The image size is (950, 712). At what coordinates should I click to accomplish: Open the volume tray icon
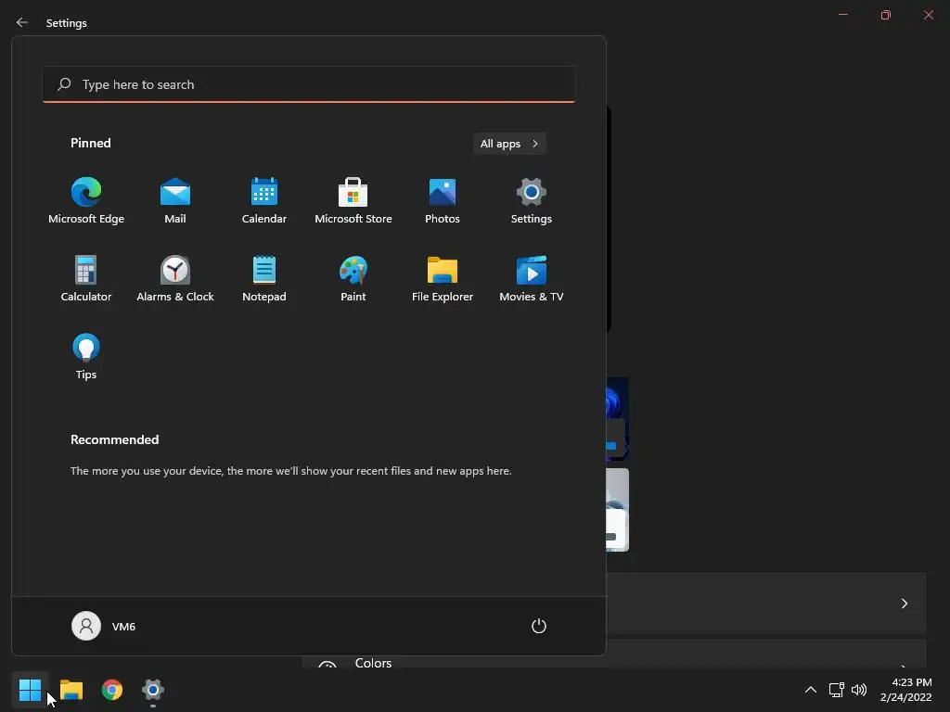tap(859, 690)
